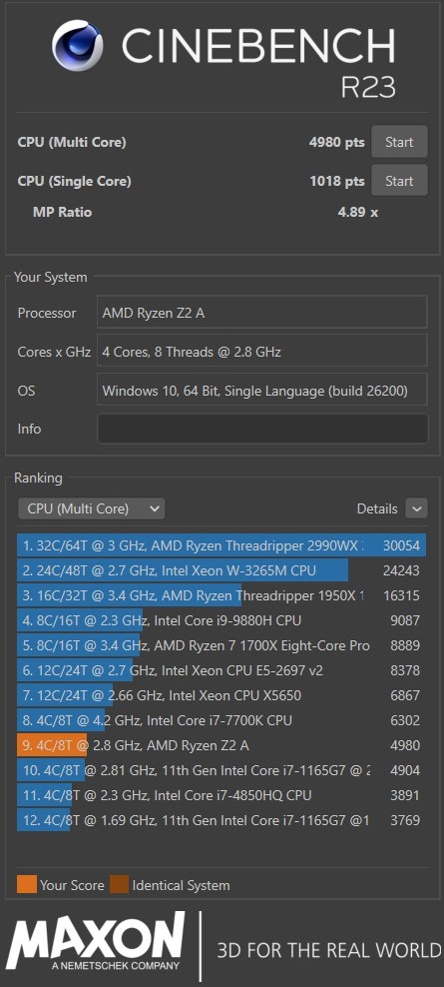
Task: Click the Info input field
Action: [x=262, y=429]
